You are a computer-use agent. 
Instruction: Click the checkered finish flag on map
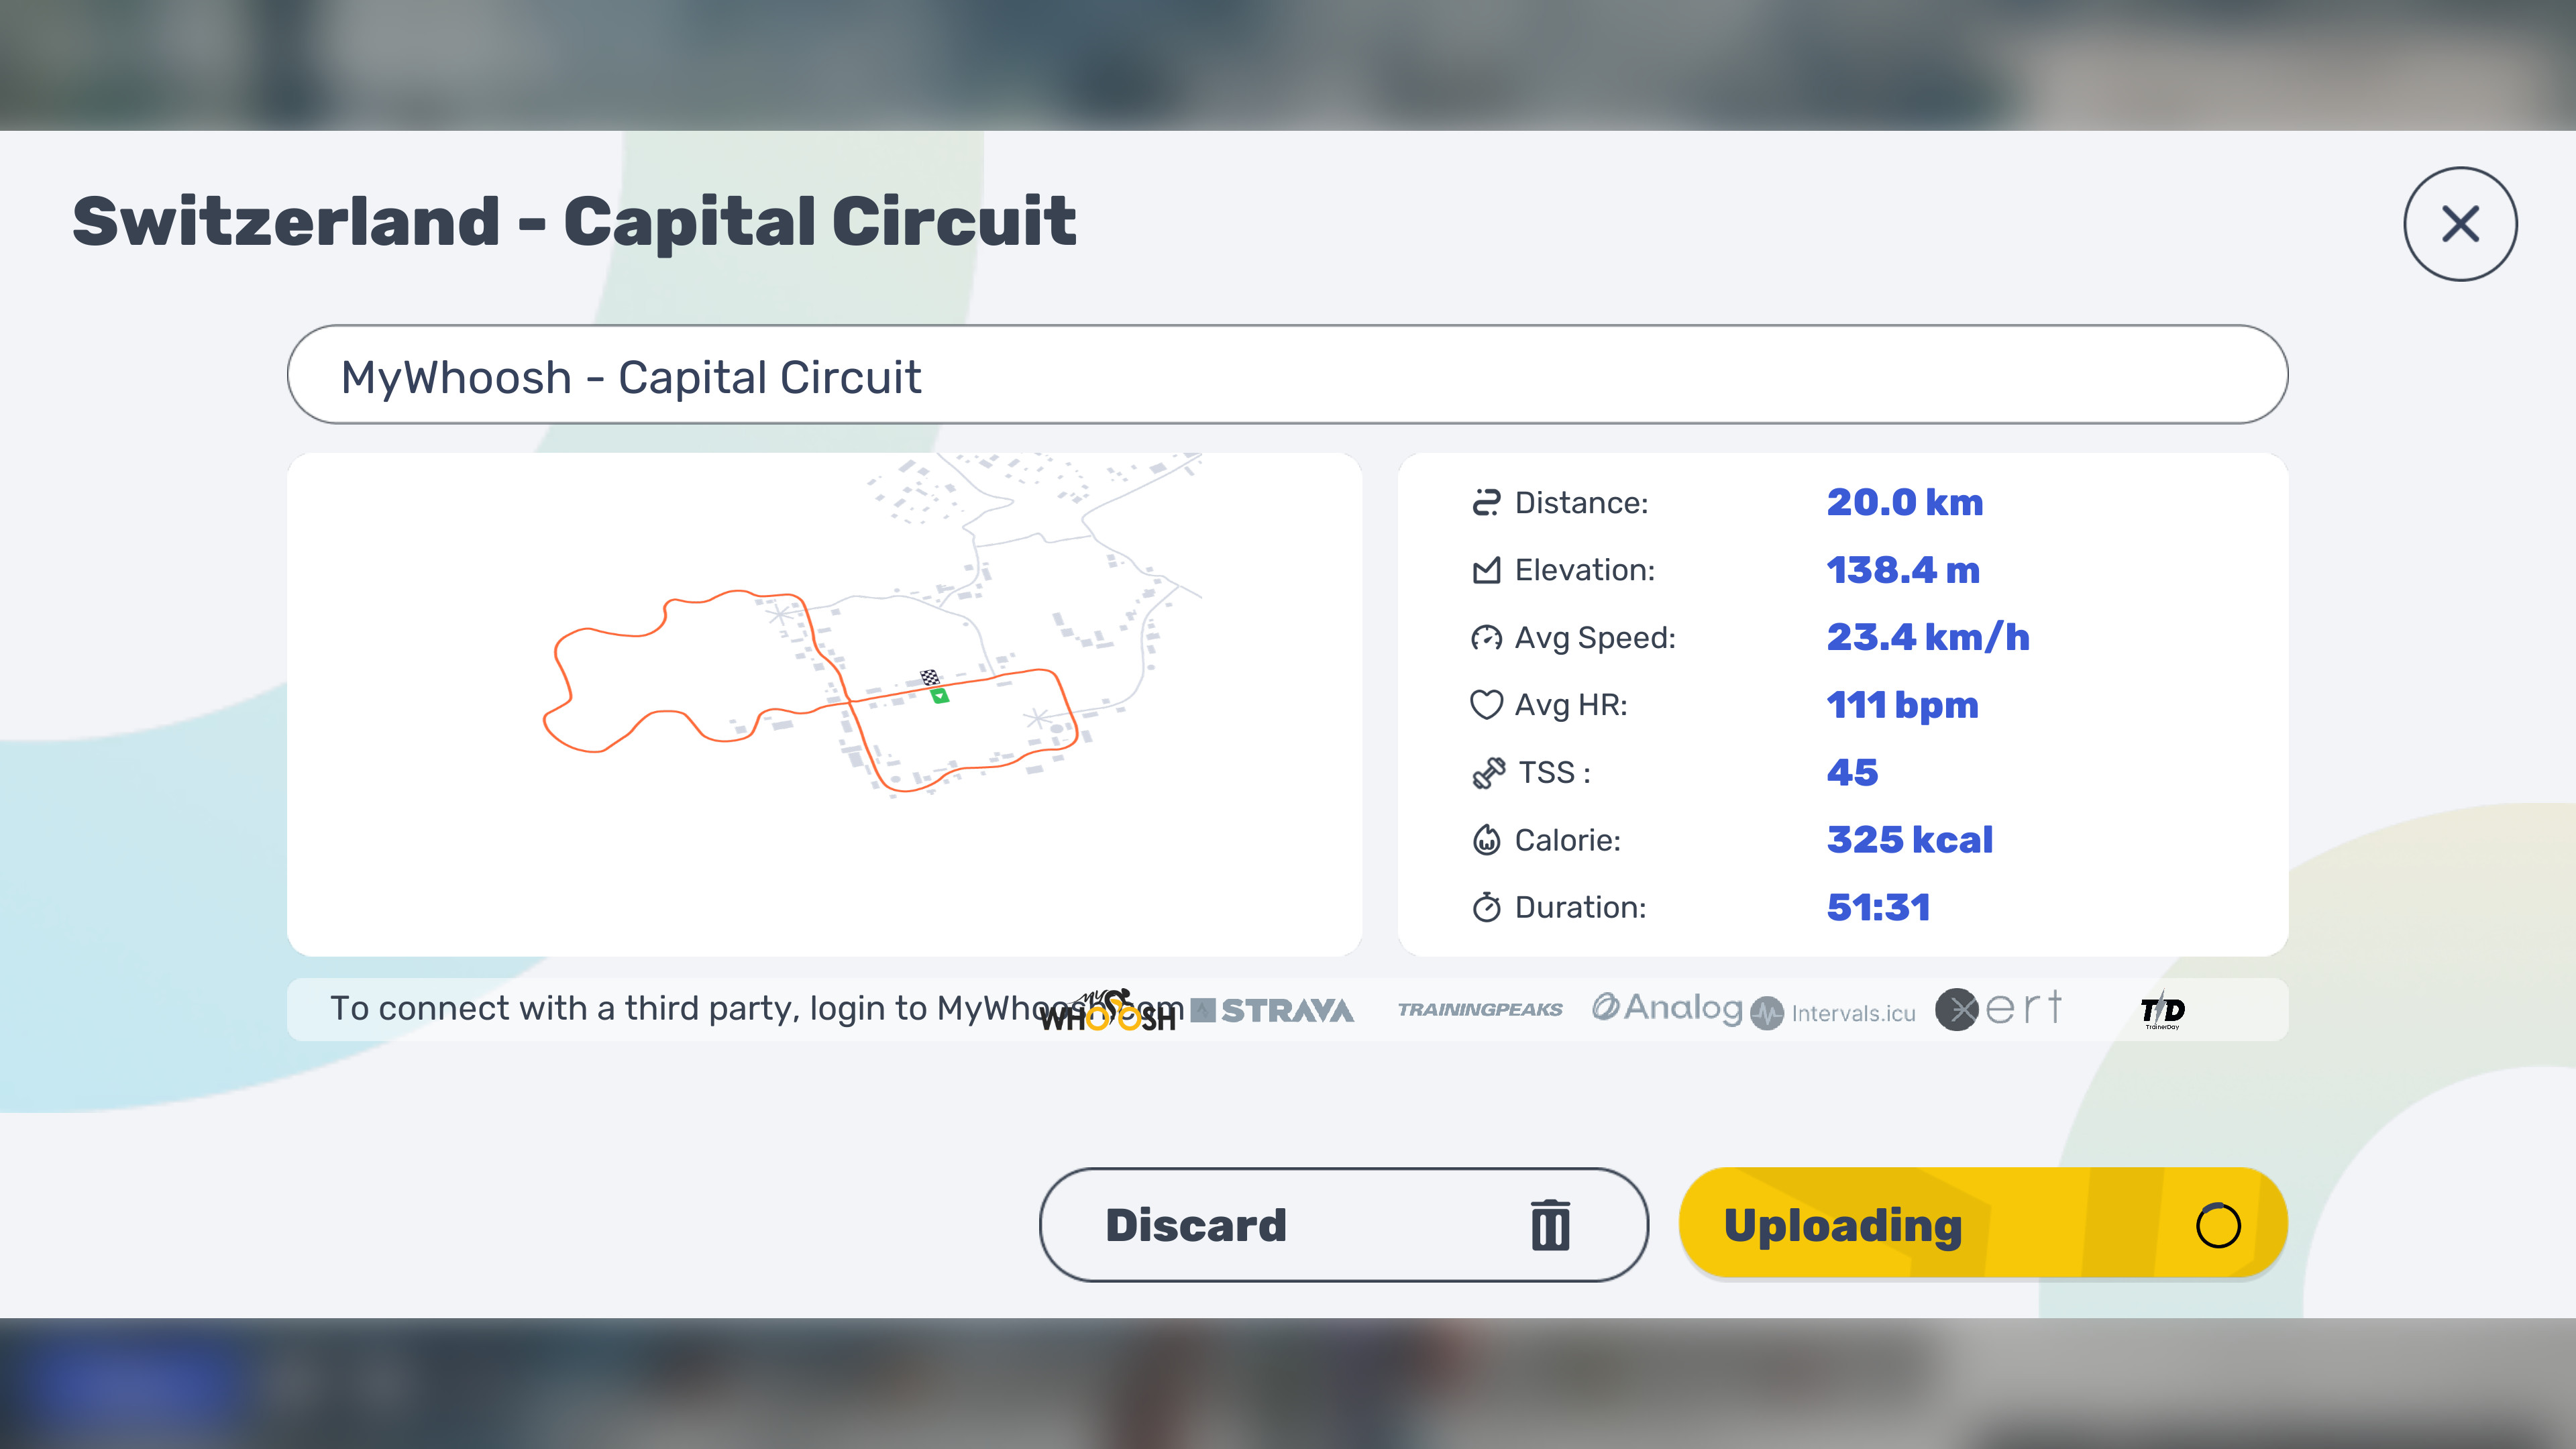930,678
